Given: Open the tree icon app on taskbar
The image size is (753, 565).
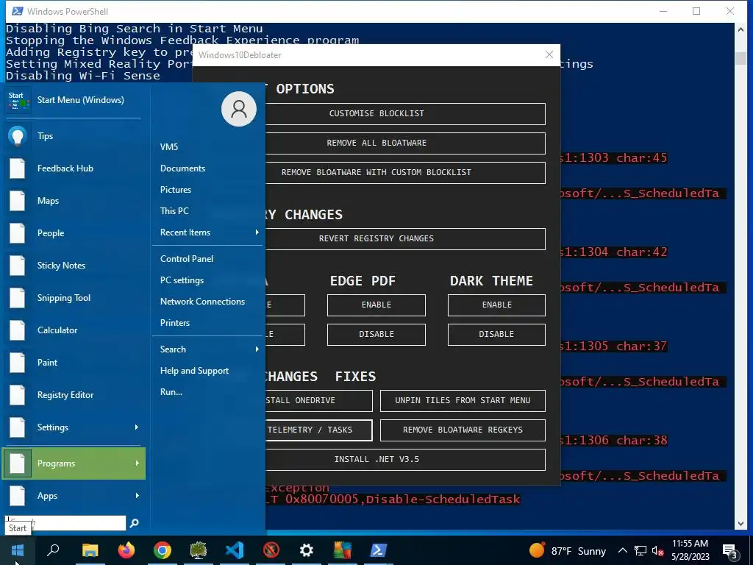Looking at the screenshot, I should click(199, 550).
